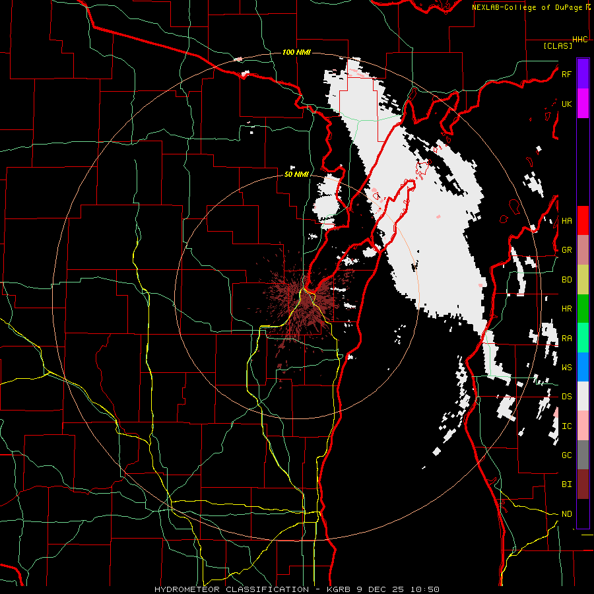The height and width of the screenshot is (594, 594).
Task: Click the [CLAS] units label
Action: point(558,46)
